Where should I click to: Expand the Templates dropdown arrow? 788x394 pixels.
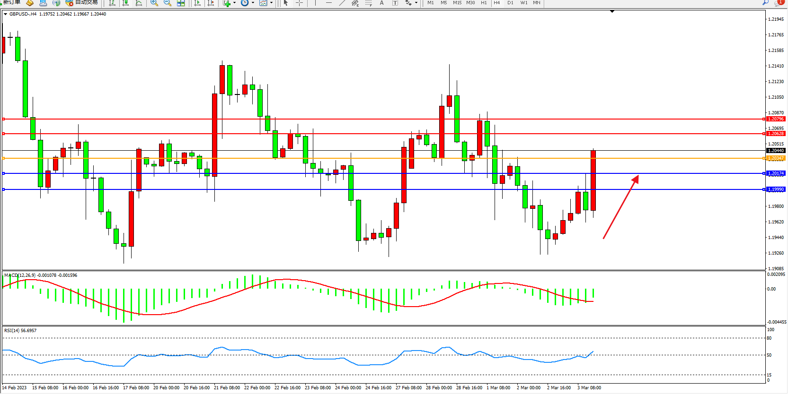(x=271, y=3)
